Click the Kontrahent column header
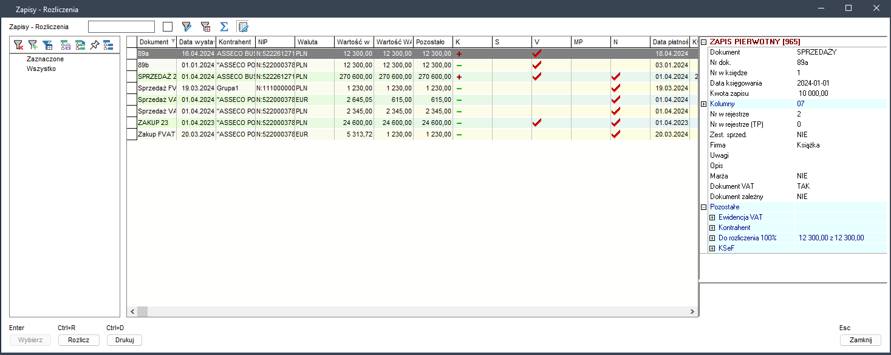The image size is (891, 355). pyautogui.click(x=236, y=42)
